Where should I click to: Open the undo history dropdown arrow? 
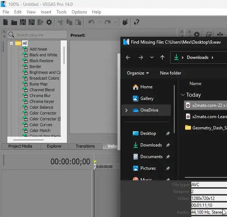pyautogui.click(x=99, y=22)
